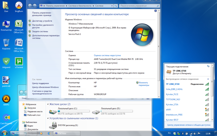
Task: Launch Microsoft Office Excel shortcut
Action: coord(19,27)
